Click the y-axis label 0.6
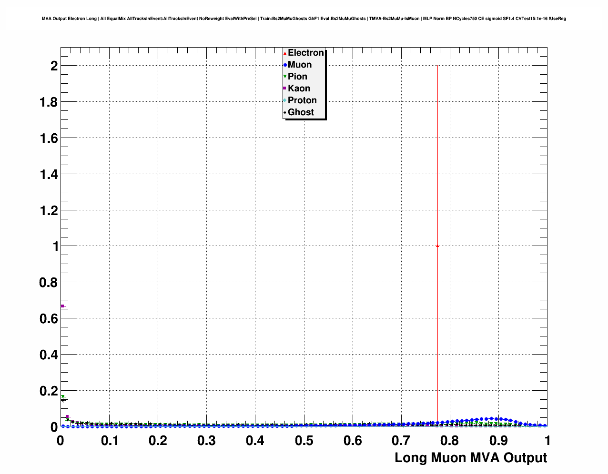Image resolution: width=608 pixels, height=474 pixels. pyautogui.click(x=49, y=319)
